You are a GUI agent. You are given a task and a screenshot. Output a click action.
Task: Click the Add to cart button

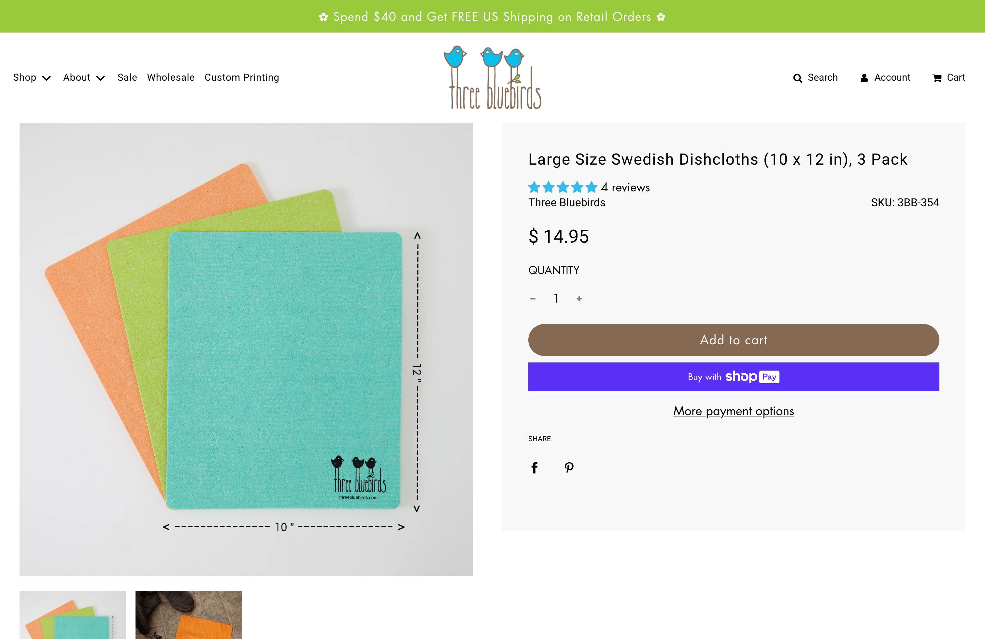[x=733, y=340]
